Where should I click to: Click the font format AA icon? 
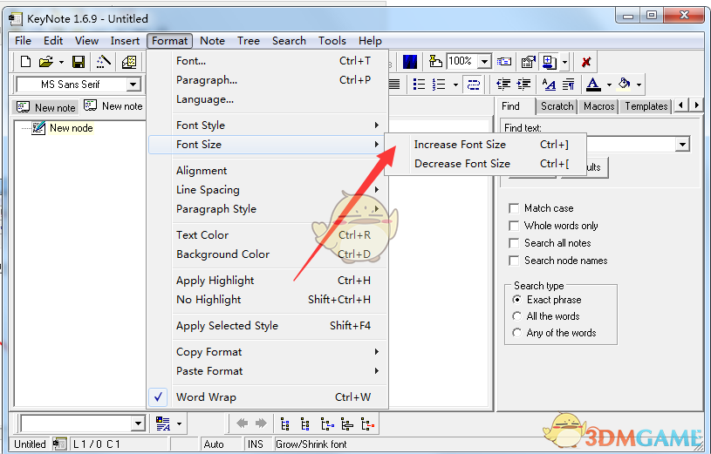(549, 85)
